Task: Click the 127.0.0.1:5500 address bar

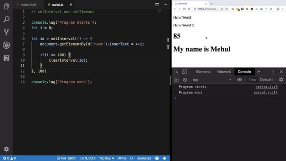Action: 207,9
